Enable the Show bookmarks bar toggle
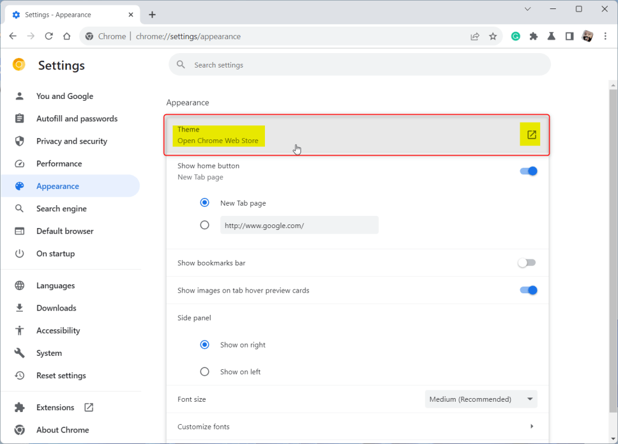This screenshot has width=618, height=444. 526,262
